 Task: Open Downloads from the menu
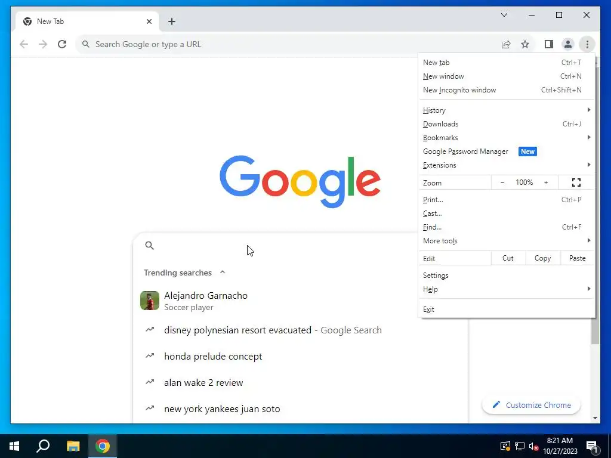(507, 124)
